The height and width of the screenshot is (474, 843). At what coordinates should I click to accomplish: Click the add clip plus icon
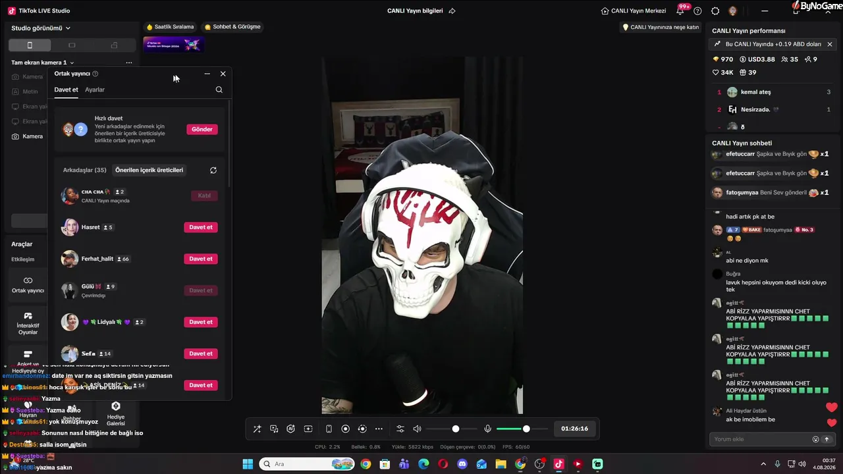pos(308,429)
